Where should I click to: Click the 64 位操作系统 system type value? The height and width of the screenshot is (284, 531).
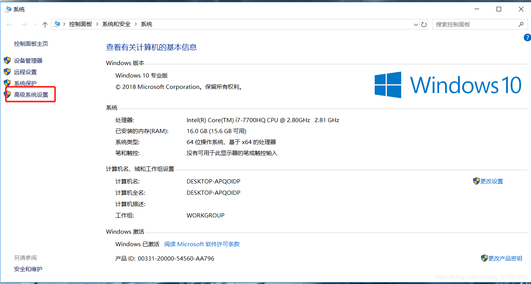(x=231, y=142)
